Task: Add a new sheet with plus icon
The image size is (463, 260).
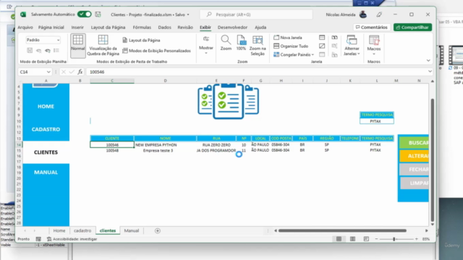Action: click(x=158, y=231)
